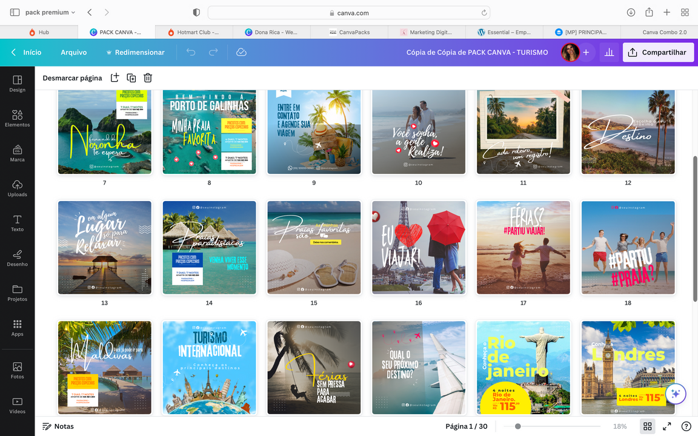Click the Redimensionar button
The width and height of the screenshot is (698, 436).
click(135, 53)
